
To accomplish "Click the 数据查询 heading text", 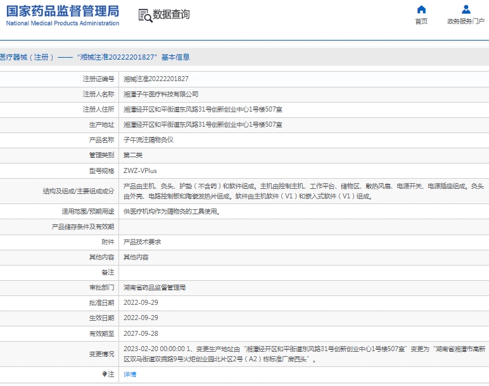I will click(171, 15).
